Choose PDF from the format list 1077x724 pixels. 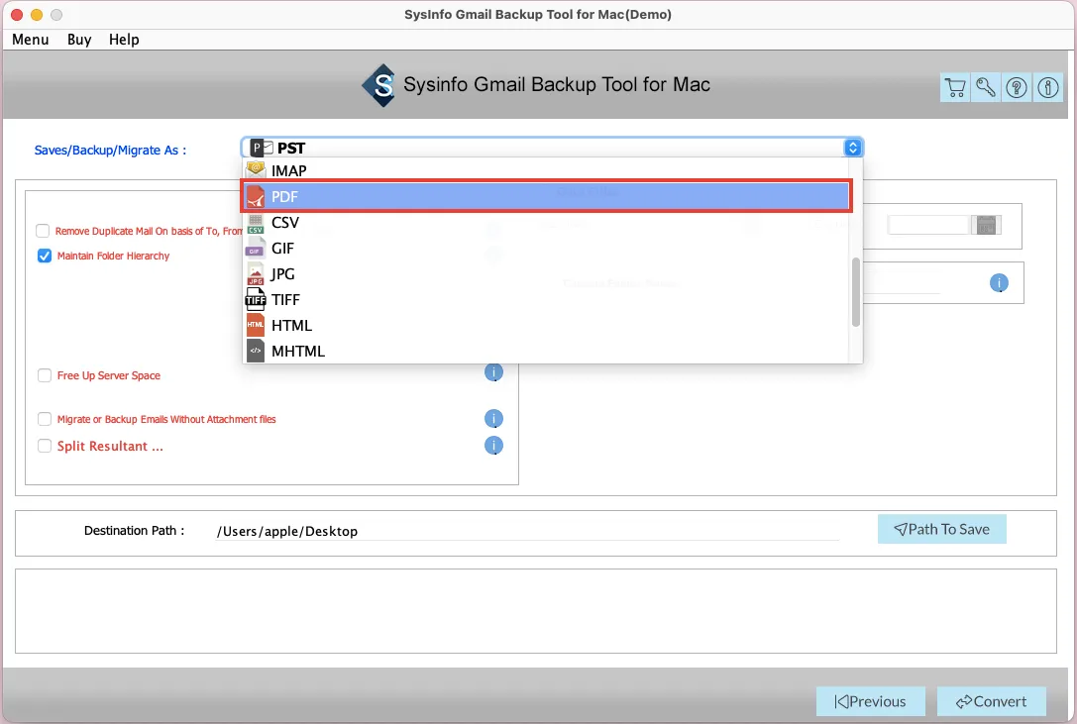[546, 196]
